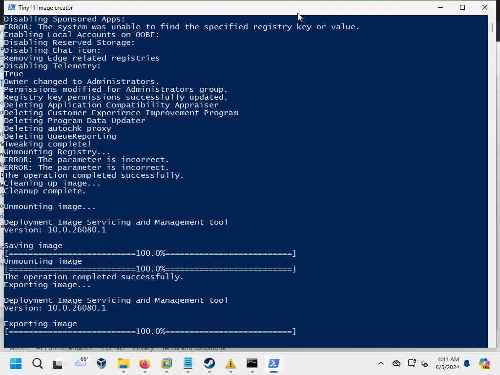500x375 pixels.
Task: Open the Notepad icon on the taskbar
Action: [188, 363]
